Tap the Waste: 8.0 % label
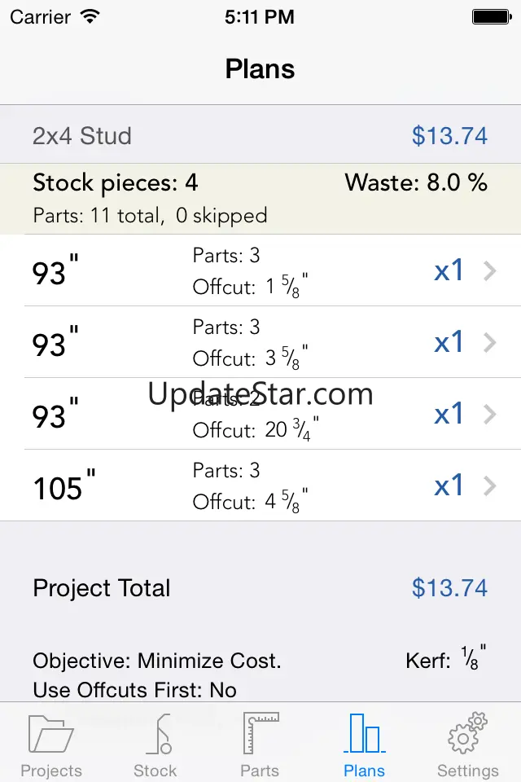Image resolution: width=521 pixels, height=782 pixels. tap(416, 182)
